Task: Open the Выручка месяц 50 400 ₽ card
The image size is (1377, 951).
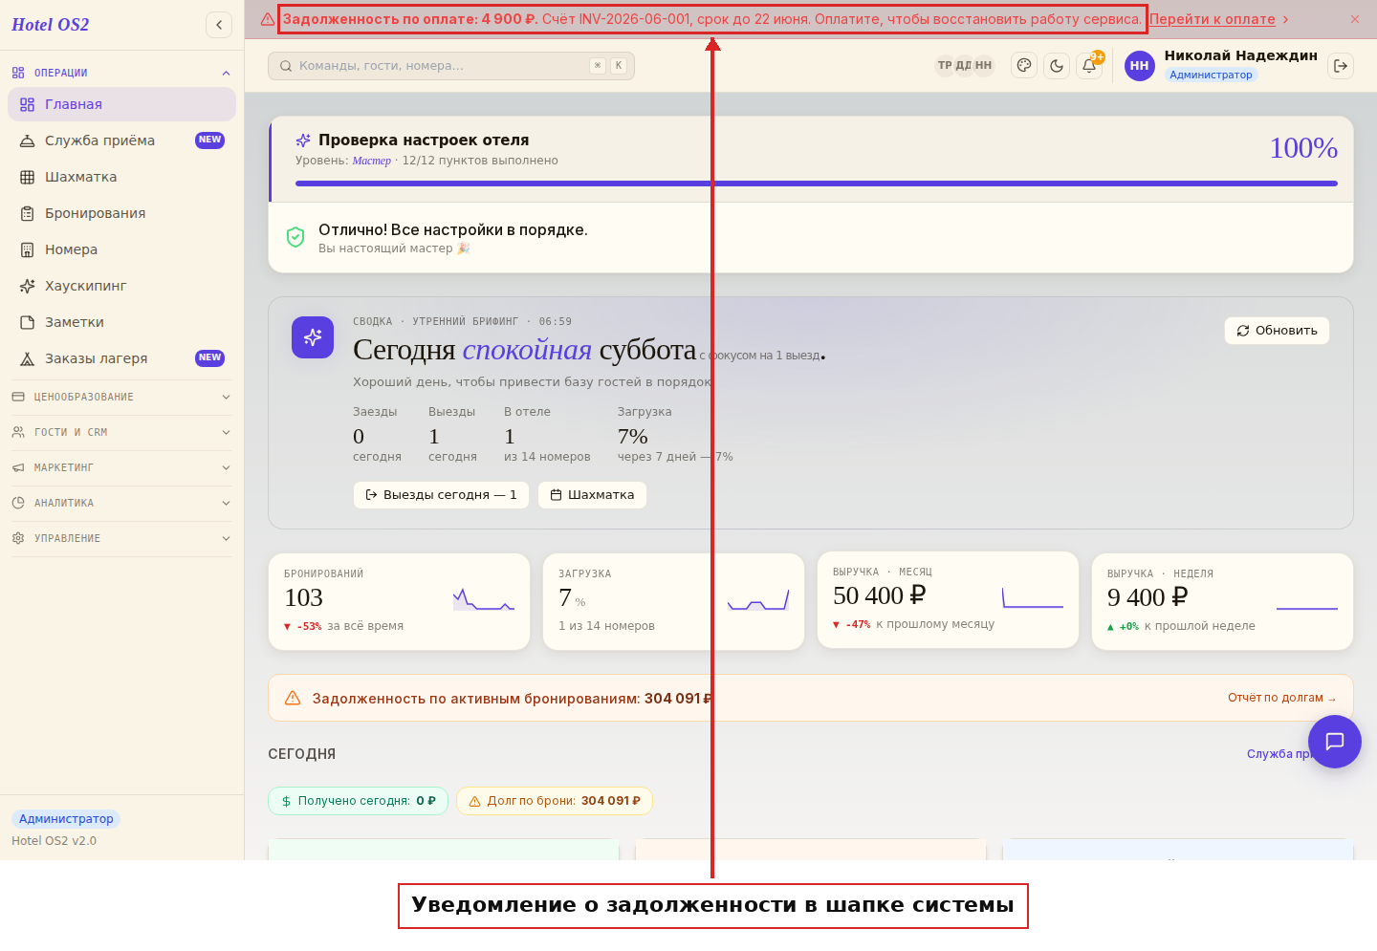Action: (948, 599)
